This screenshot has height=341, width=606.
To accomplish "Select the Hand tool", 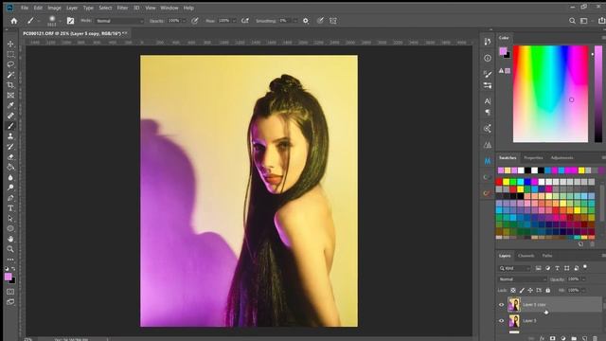I will 10,239.
